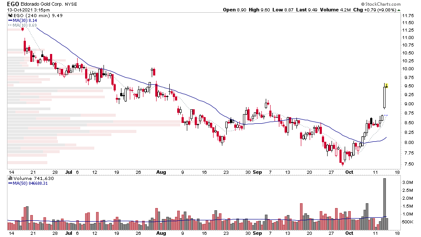Viewport: 421px width, 237px height.
Task: Click the 500K volume axis label
Action: 407,222
